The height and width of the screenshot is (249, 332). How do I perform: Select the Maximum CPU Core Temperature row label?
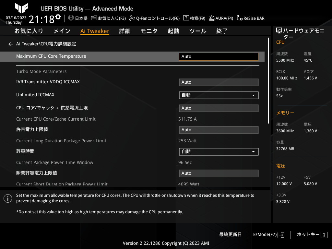[51, 56]
